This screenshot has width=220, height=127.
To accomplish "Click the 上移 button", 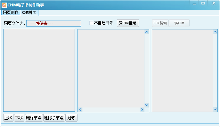I will tap(8, 118).
